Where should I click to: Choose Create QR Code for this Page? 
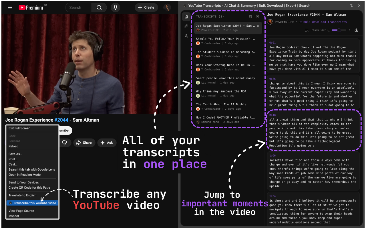coord(29,187)
